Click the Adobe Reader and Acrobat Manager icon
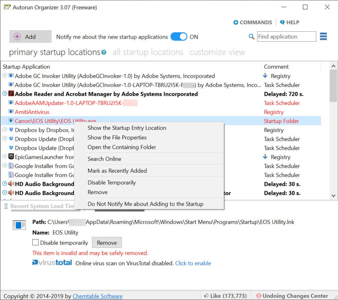Viewport: 338px width, 300px height. (11, 93)
